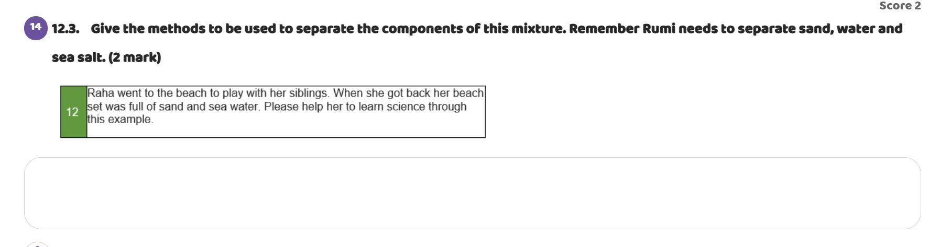Click inside the empty answer text box
This screenshot has height=247, width=929.
(472, 193)
